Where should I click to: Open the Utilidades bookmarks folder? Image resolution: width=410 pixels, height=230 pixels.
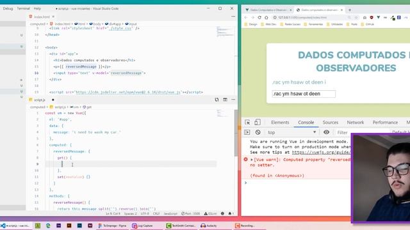pos(334,24)
